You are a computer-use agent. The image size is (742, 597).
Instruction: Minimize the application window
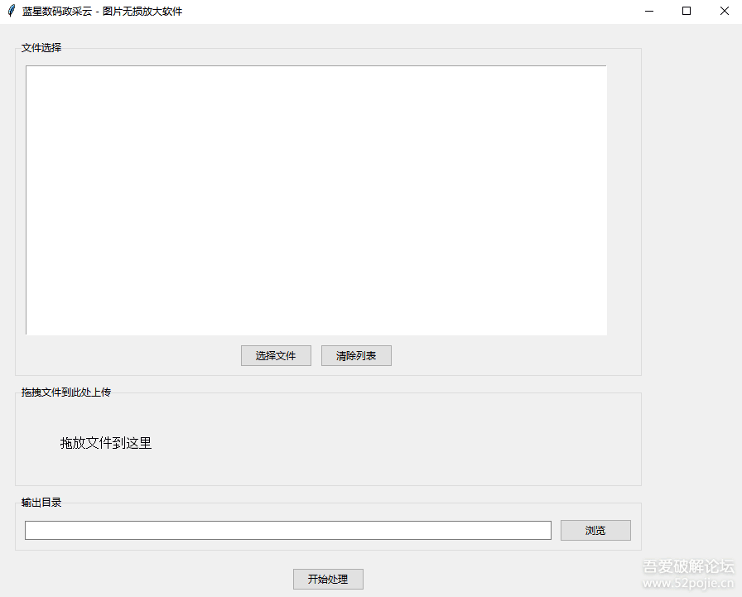[648, 11]
